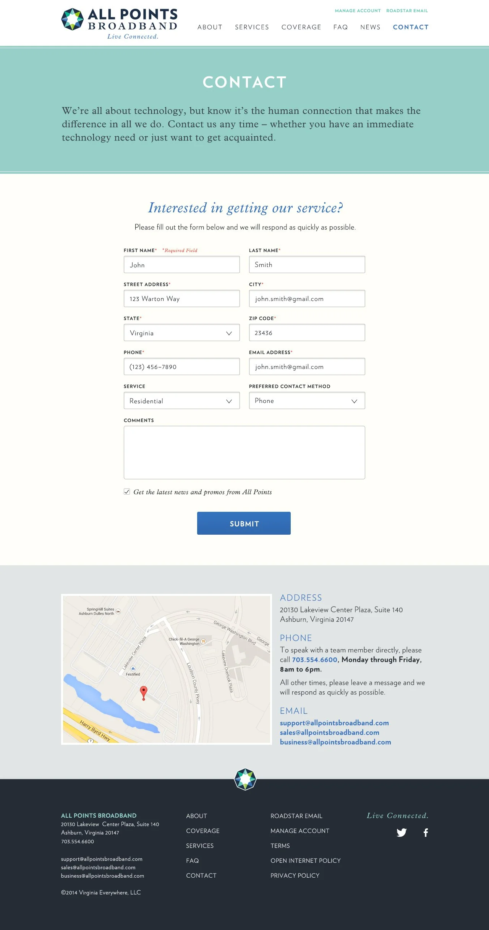Image resolution: width=489 pixels, height=930 pixels.
Task: Open the Preferred Contact Method dropdown
Action: coord(307,401)
